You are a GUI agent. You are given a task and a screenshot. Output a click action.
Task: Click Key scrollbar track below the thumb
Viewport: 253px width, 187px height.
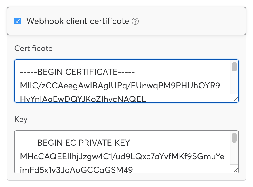click(x=234, y=154)
